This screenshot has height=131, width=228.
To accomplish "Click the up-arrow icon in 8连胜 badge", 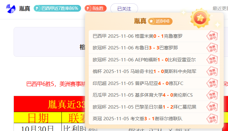I will pyautogui.click(x=88, y=9).
